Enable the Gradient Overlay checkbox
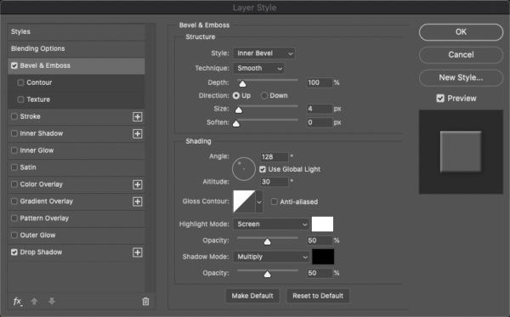510x317 pixels. coord(14,201)
